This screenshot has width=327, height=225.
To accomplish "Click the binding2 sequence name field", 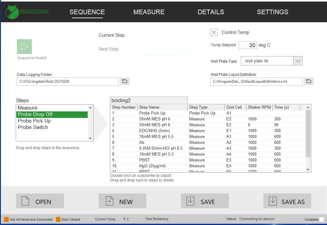I will pyautogui.click(x=149, y=100).
